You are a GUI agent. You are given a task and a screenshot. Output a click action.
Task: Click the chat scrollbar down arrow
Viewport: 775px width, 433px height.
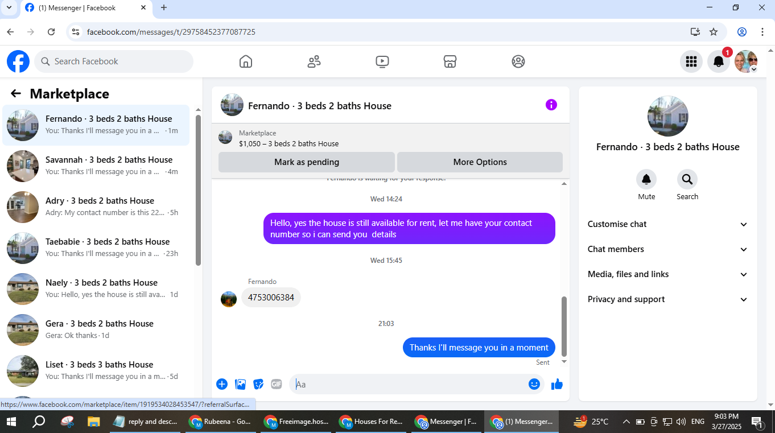(x=564, y=361)
